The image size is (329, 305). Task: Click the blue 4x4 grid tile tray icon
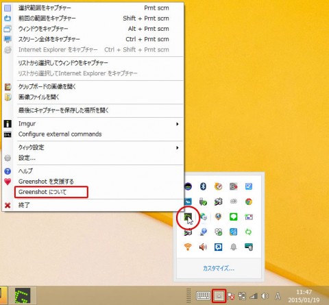pos(233,232)
